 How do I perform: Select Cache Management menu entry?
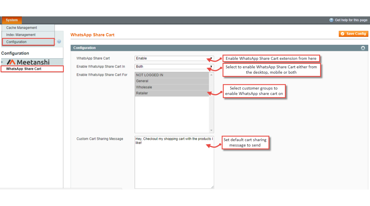[28, 28]
